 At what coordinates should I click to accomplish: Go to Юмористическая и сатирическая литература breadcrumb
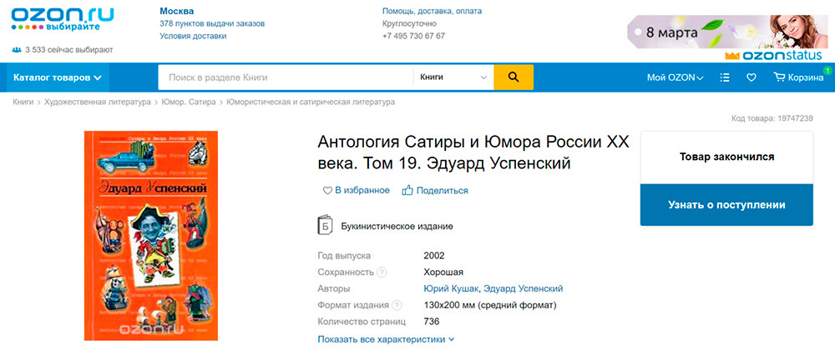coord(311,102)
